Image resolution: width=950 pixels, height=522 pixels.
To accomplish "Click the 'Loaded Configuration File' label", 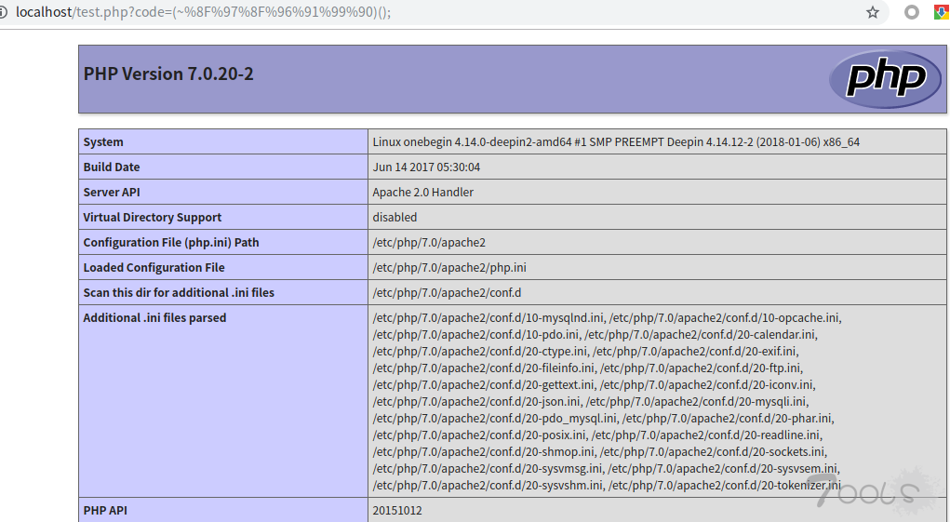I will click(154, 268).
